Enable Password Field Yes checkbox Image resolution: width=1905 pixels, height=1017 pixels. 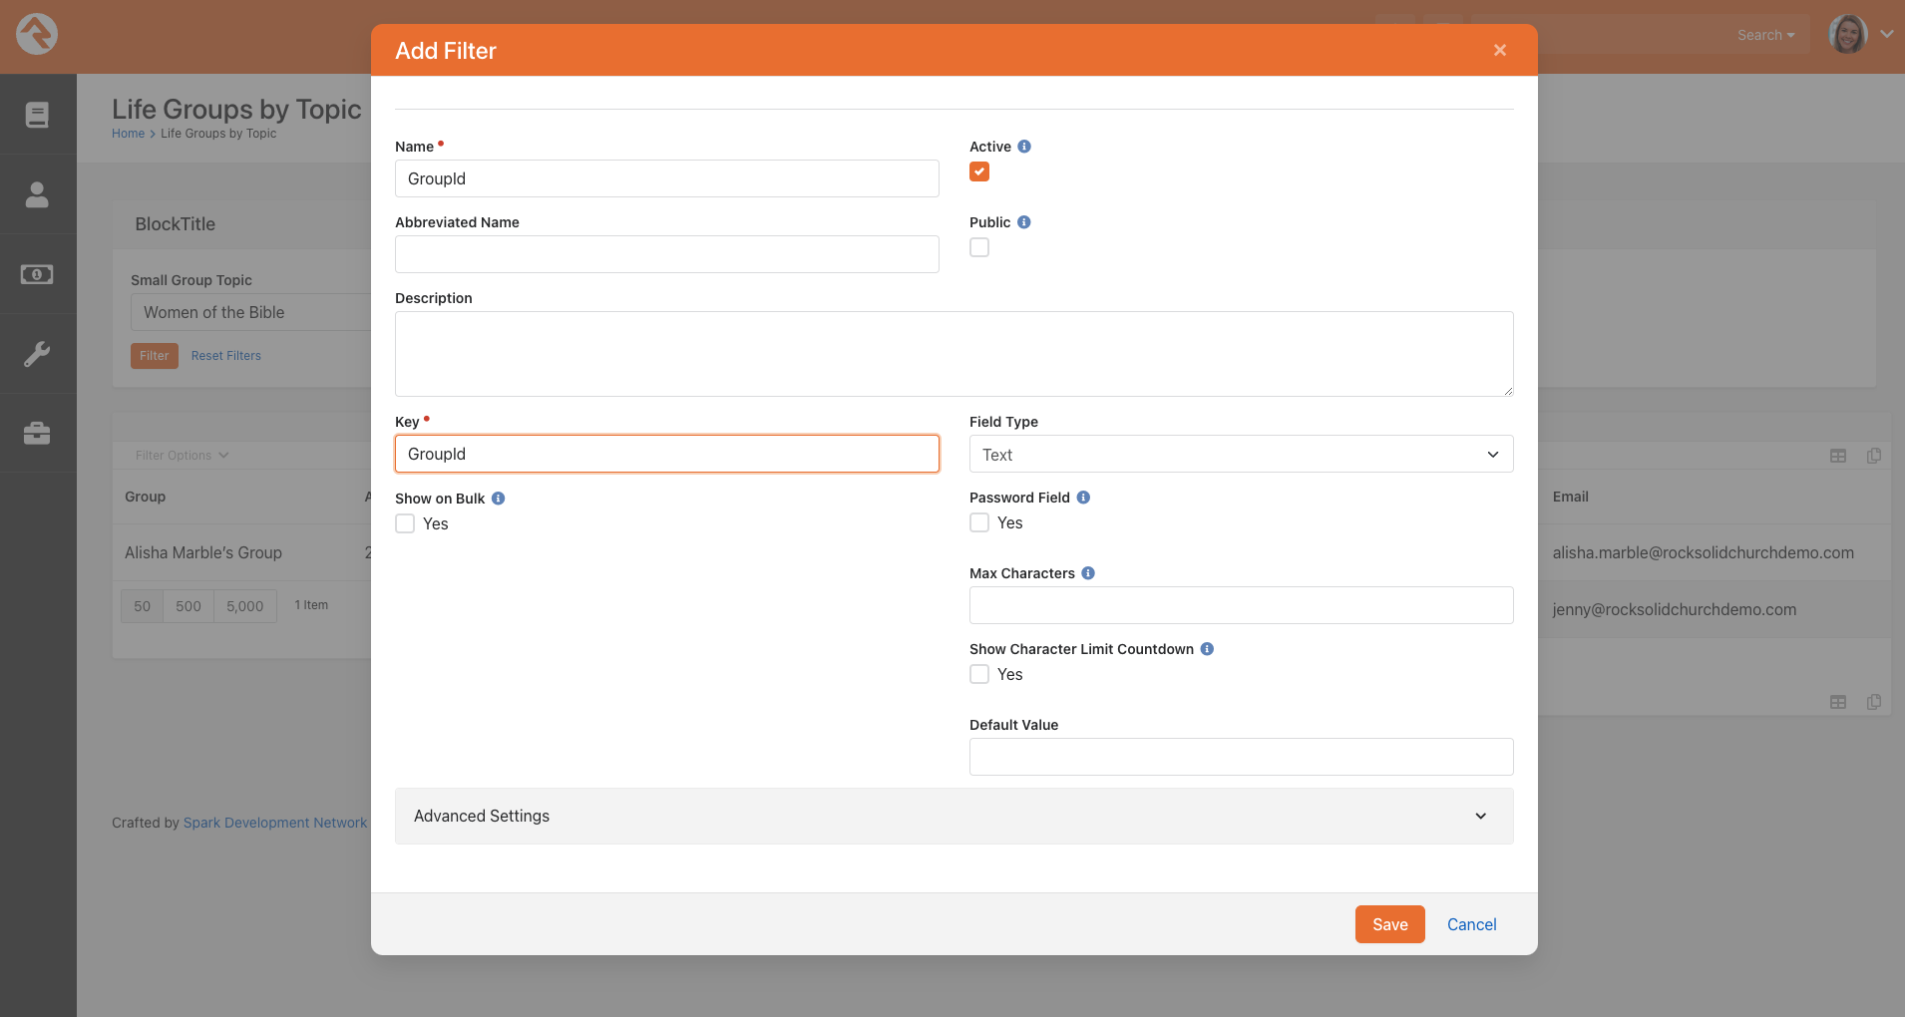click(979, 522)
